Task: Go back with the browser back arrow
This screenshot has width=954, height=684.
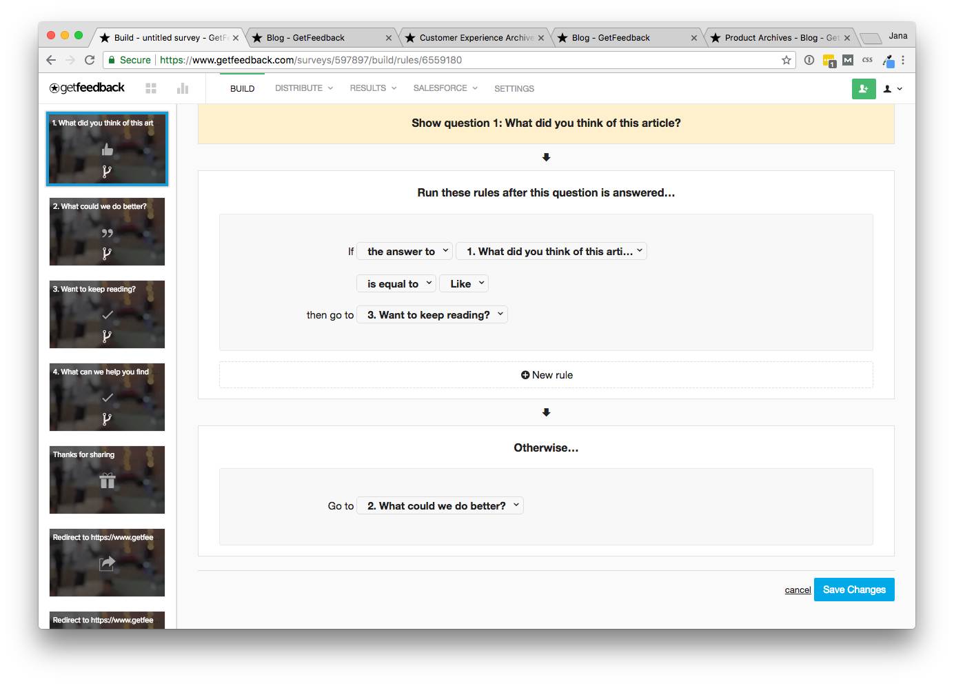Action: (x=51, y=60)
